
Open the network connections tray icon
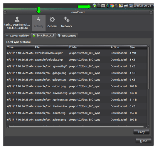[131, 6]
